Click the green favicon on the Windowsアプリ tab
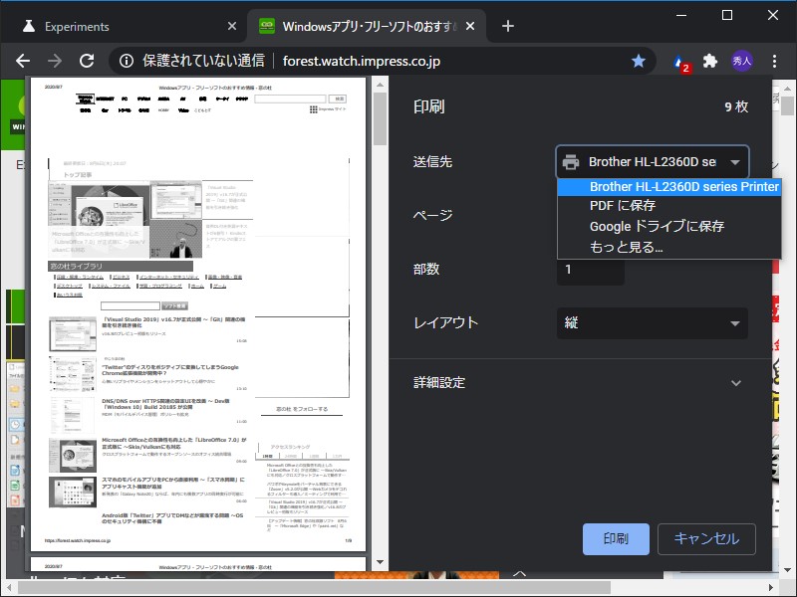This screenshot has height=597, width=797. 265,26
